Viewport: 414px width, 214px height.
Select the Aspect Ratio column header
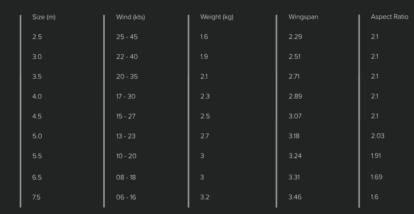coord(389,17)
